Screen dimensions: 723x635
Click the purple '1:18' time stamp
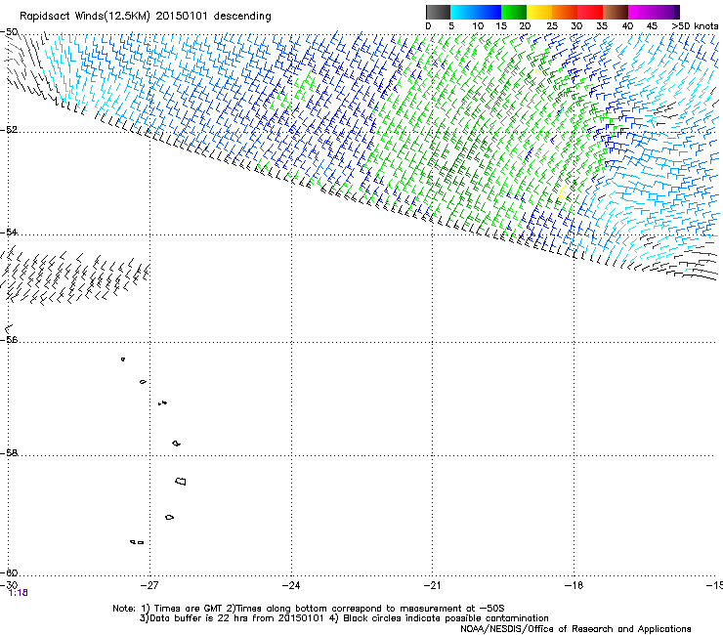19,593
